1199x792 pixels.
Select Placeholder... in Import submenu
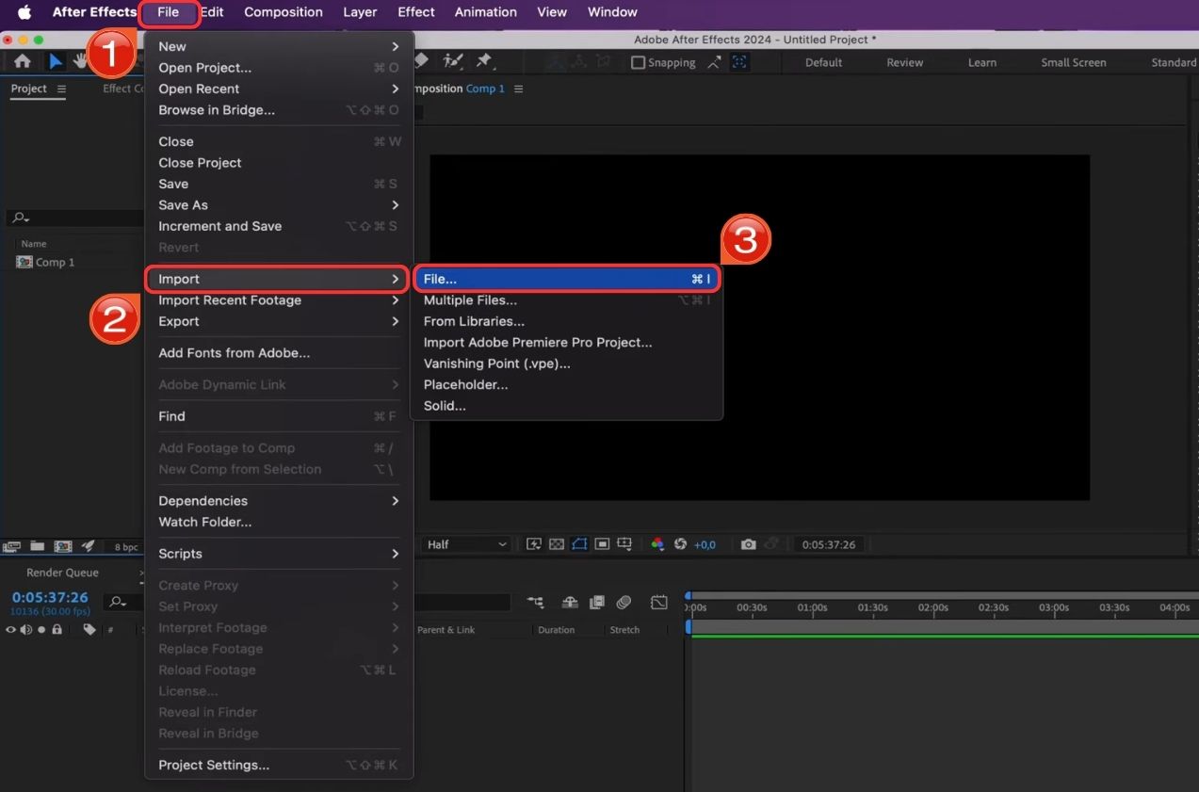pos(566,384)
